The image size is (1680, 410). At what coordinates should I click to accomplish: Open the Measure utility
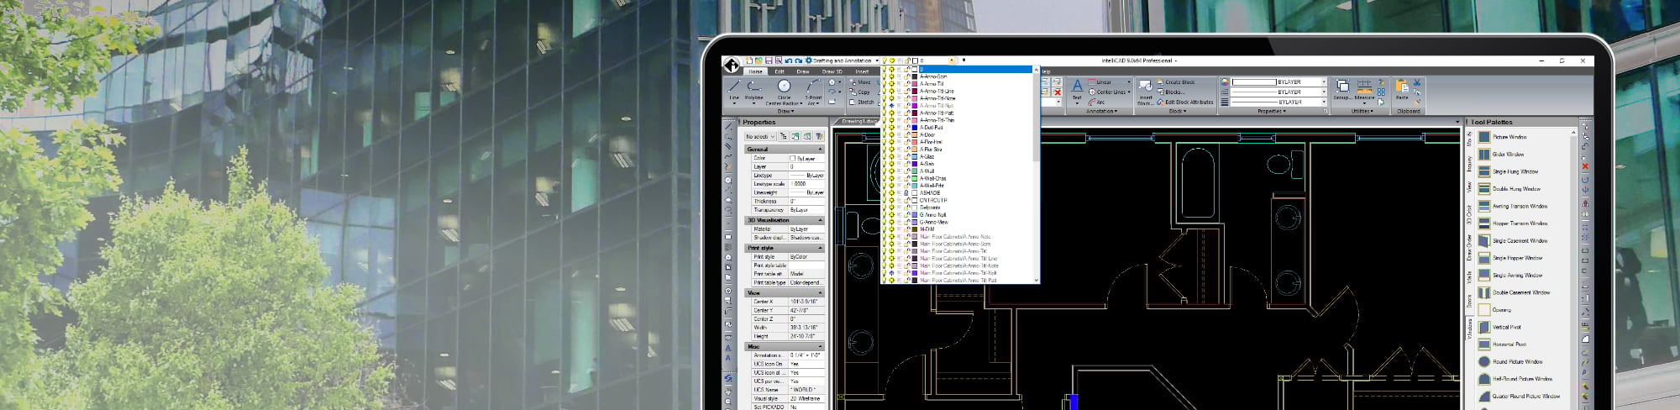[x=1364, y=88]
